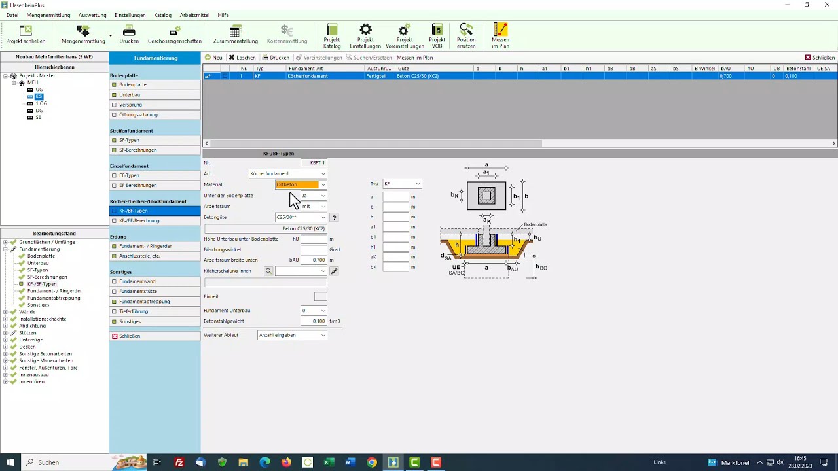Toggle the Fundamentstütze checkbox item
This screenshot has width=838, height=471.
114,291
